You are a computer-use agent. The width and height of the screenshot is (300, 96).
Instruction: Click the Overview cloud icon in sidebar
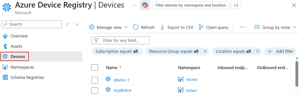5,36
